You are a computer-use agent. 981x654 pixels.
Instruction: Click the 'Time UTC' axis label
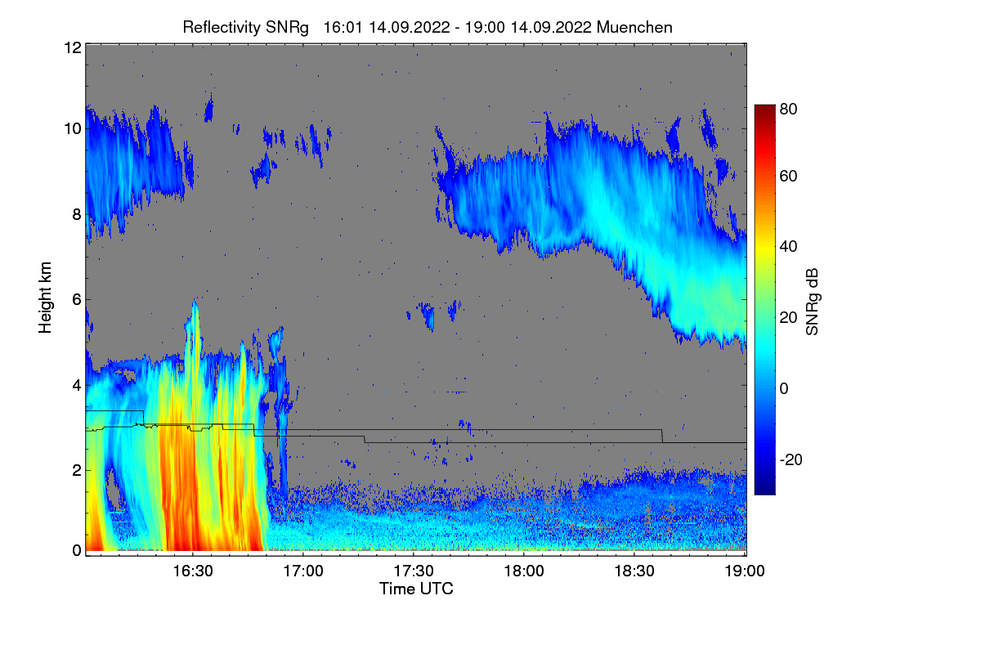click(x=416, y=589)
